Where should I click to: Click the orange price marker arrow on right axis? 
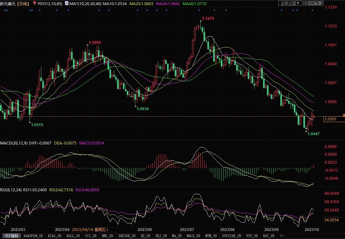pyautogui.click(x=344, y=115)
